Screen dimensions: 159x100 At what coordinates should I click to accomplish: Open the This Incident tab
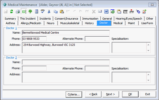(x=28, y=19)
